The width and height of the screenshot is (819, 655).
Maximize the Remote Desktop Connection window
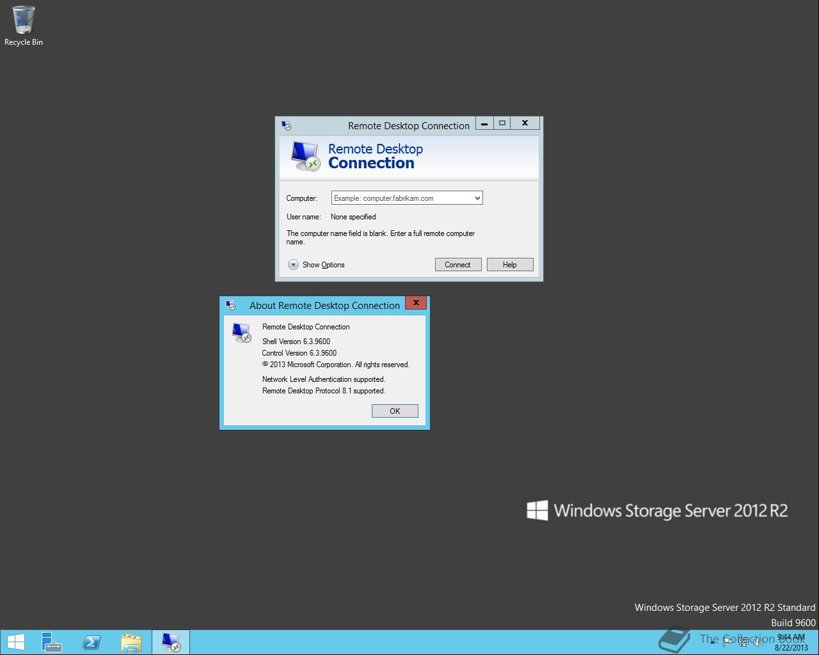coord(502,123)
